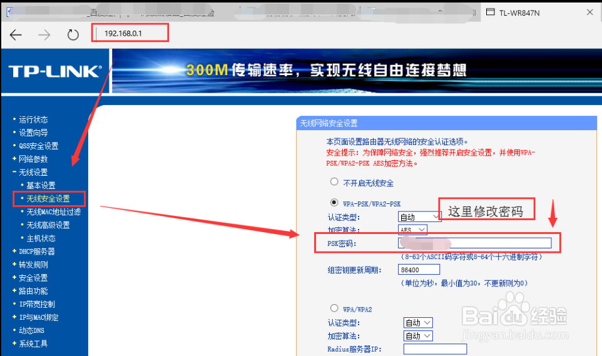Close the TL-WR847N tab
602x356 pixels.
coord(590,13)
